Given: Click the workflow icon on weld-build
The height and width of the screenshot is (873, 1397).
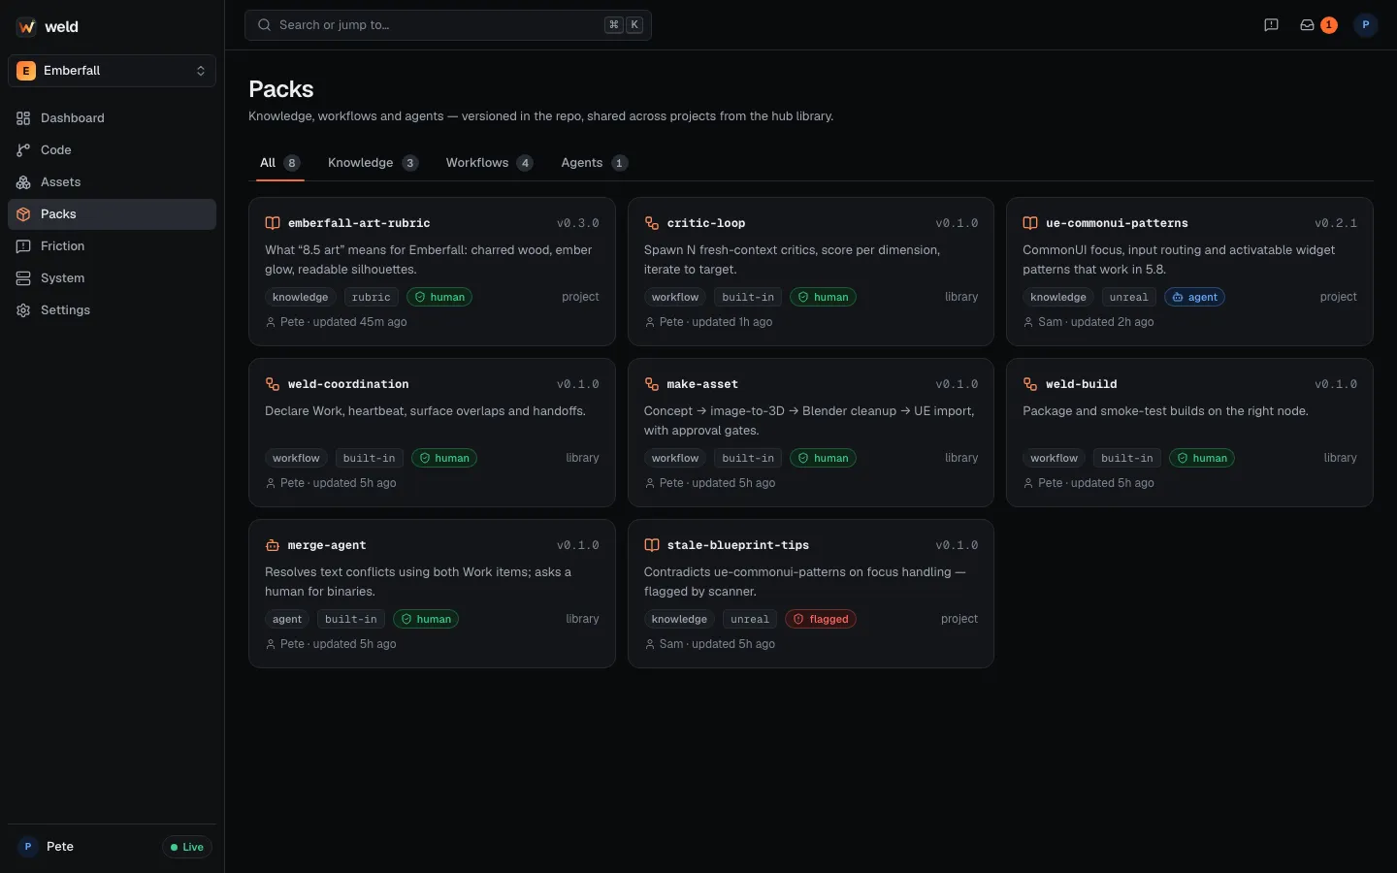Looking at the screenshot, I should (x=1030, y=384).
